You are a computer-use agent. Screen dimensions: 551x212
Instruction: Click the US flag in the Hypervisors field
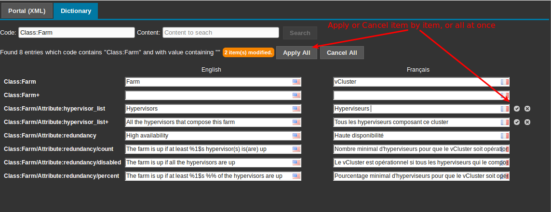click(296, 109)
